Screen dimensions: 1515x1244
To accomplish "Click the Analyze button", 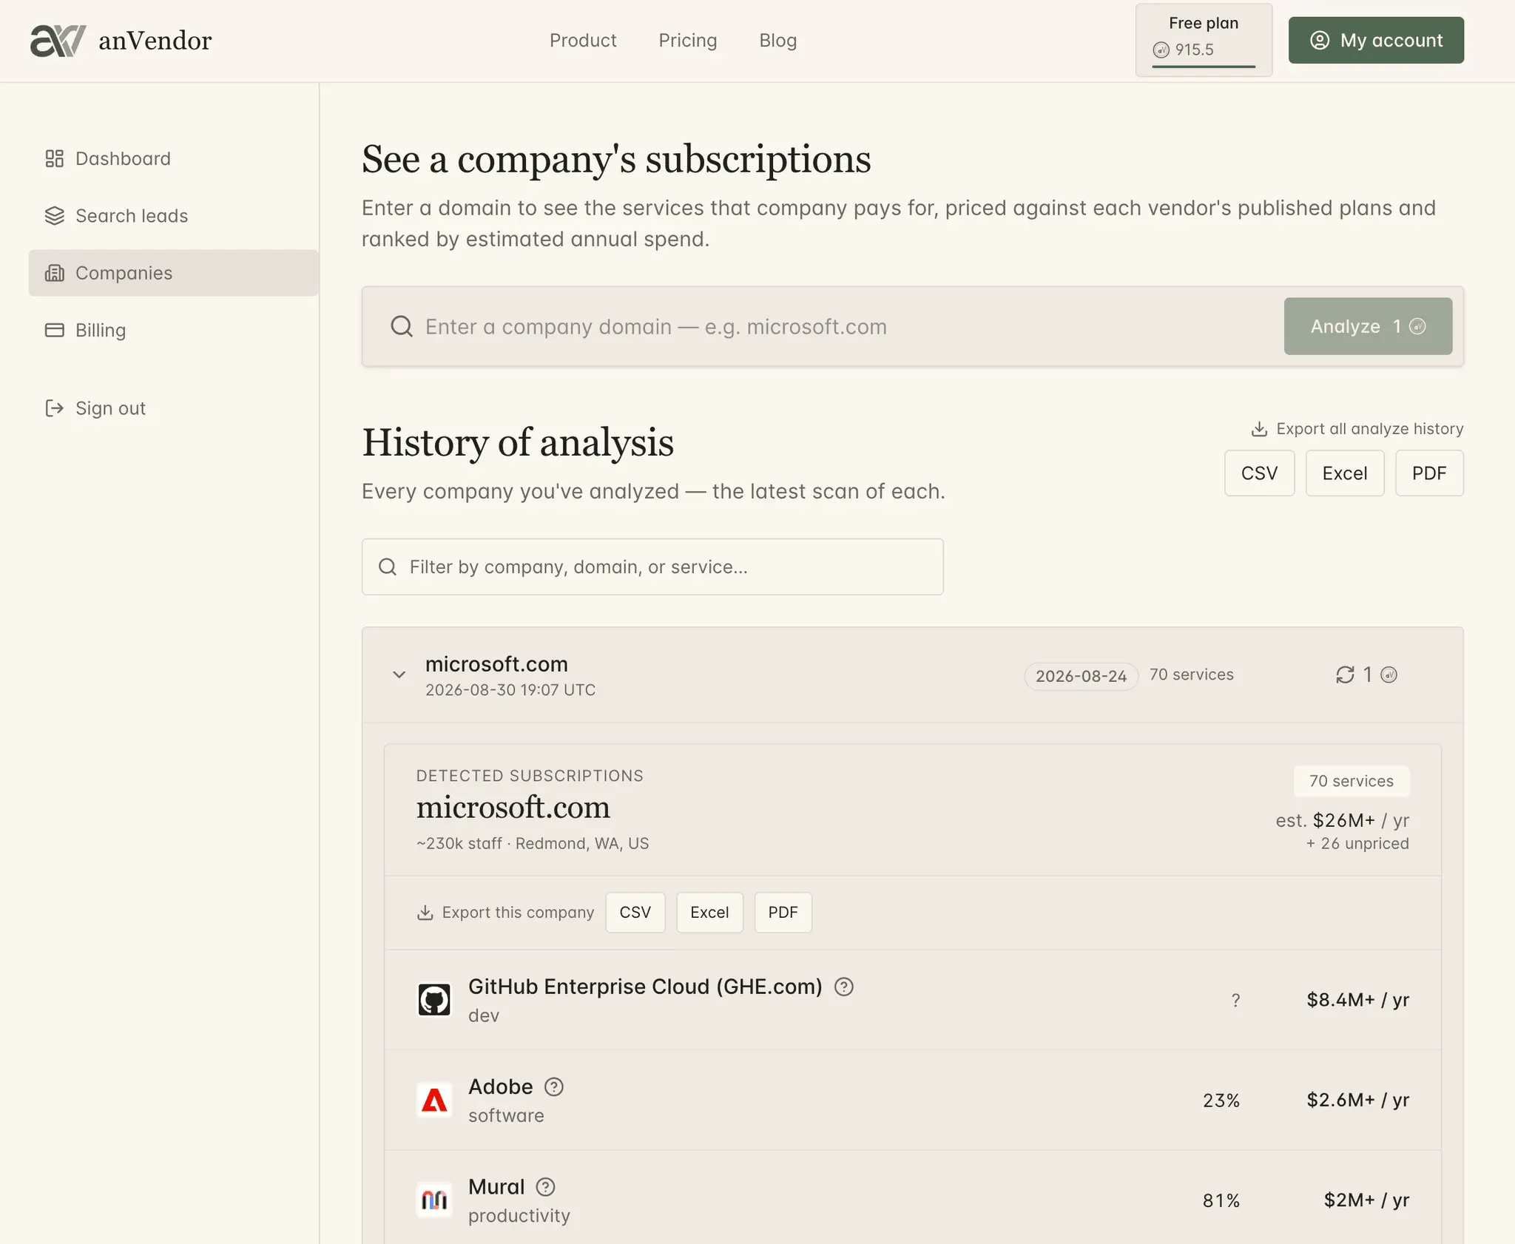I will [1368, 326].
